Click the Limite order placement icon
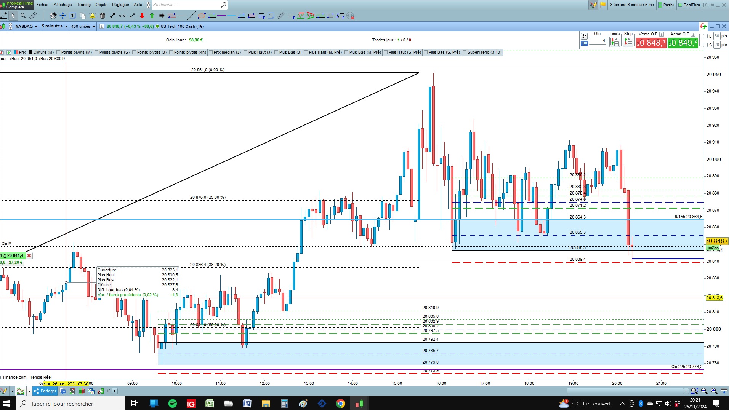This screenshot has height=410, width=729. tap(614, 42)
